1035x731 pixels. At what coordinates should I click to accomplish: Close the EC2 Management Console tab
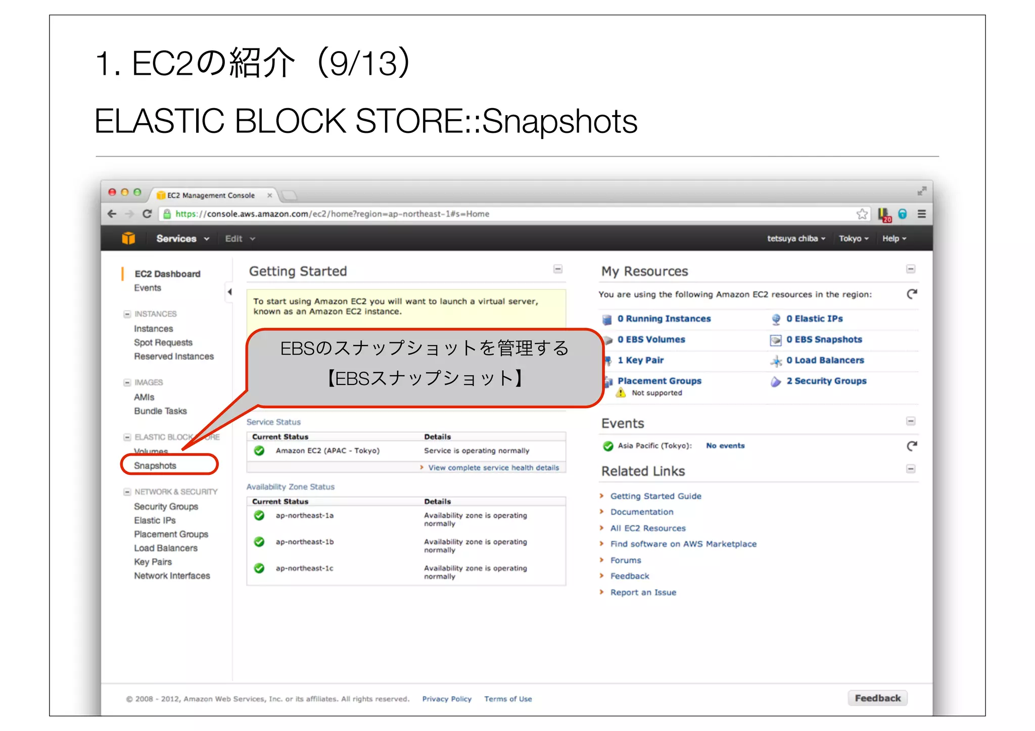click(x=269, y=196)
